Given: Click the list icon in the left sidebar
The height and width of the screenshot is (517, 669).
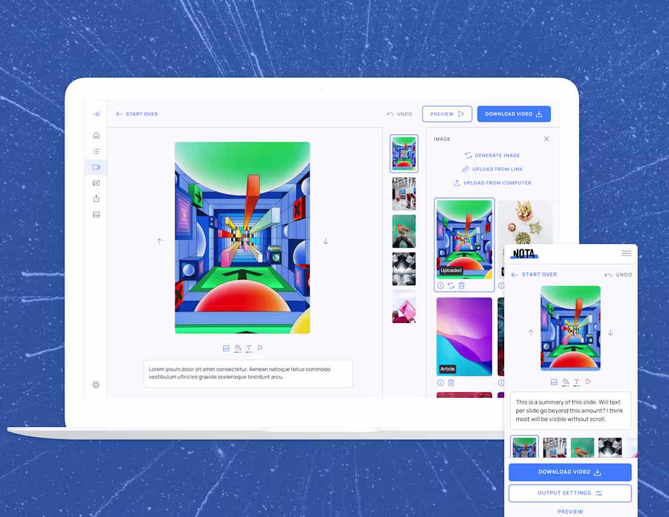Looking at the screenshot, I should coord(95,151).
